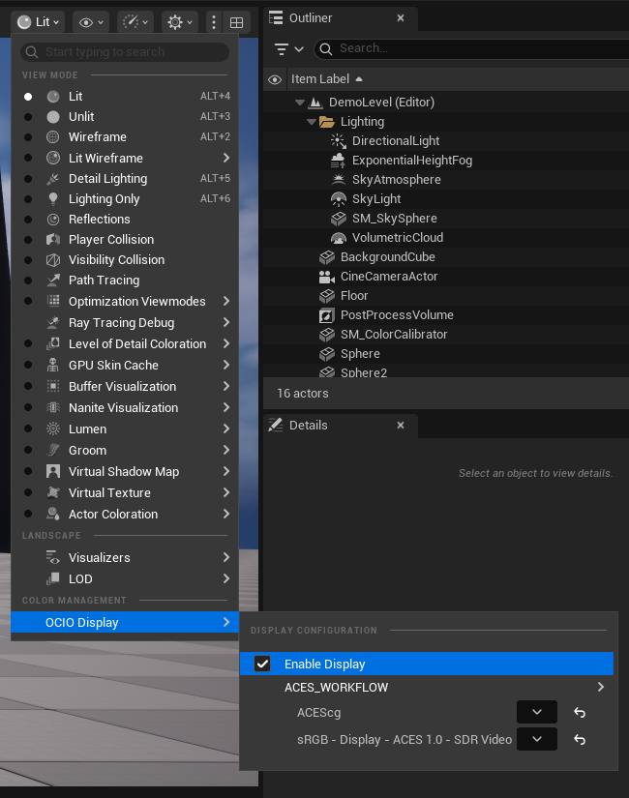This screenshot has height=798, width=629.
Task: Select Floor actor in Outliner
Action: pyautogui.click(x=354, y=296)
